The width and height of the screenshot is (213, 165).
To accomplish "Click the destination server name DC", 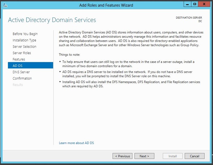I will tap(200, 21).
